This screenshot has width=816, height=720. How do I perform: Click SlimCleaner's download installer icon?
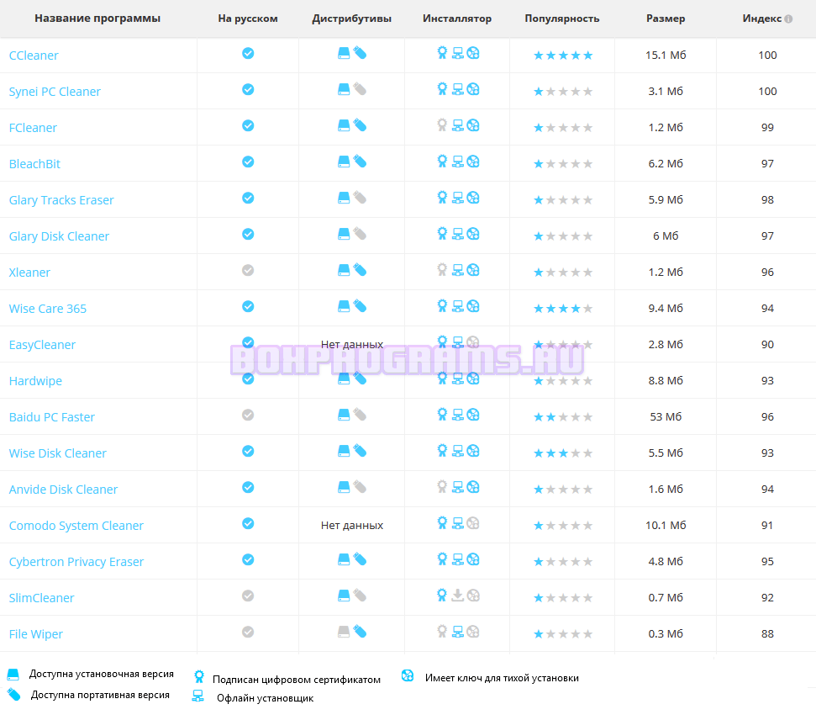click(457, 595)
